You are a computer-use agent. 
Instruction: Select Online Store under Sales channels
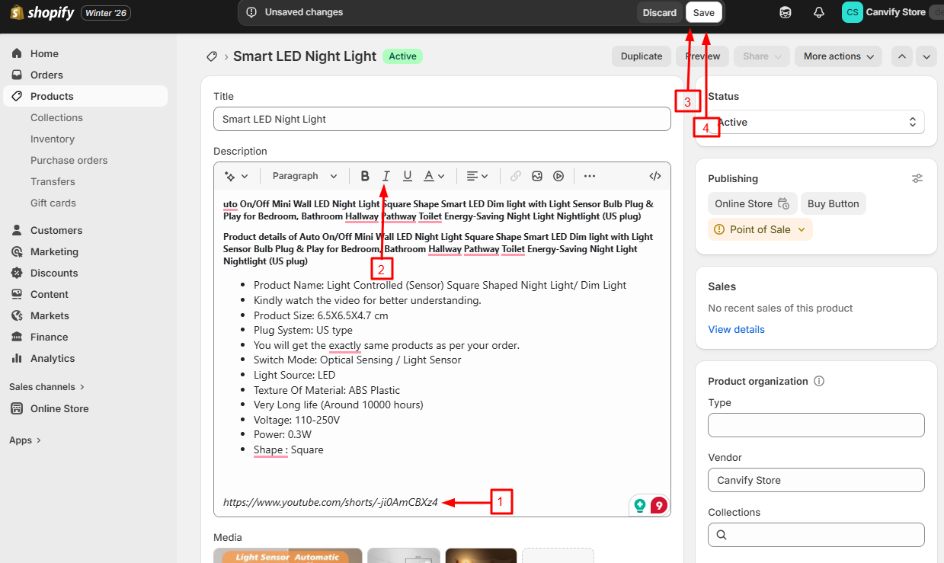coord(58,408)
